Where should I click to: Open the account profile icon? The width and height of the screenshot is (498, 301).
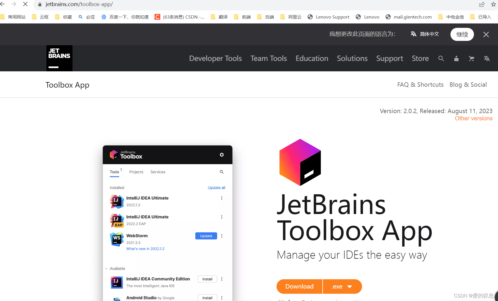tap(456, 59)
